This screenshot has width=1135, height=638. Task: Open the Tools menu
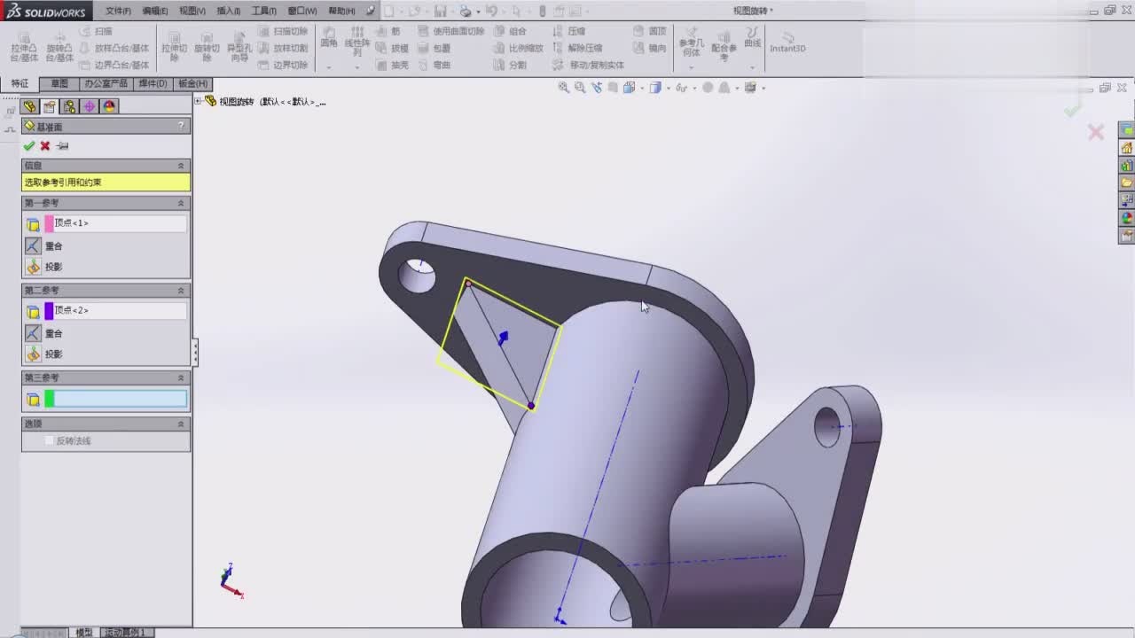pos(263,11)
